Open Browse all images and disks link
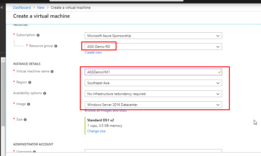Screen dimensions: 261x156 (x=106, y=110)
